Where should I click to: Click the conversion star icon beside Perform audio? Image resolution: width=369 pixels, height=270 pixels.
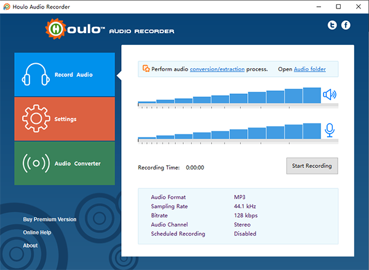pyautogui.click(x=146, y=69)
